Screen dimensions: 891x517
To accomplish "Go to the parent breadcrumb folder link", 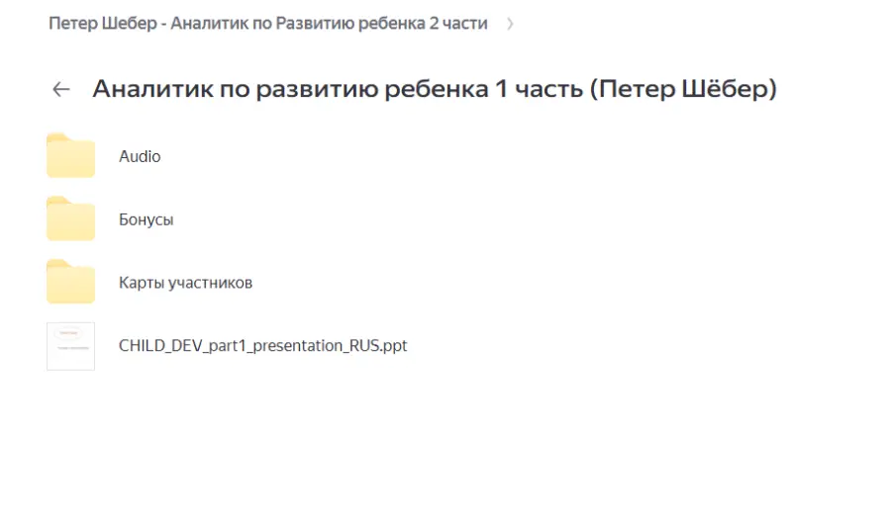I will pyautogui.click(x=267, y=24).
